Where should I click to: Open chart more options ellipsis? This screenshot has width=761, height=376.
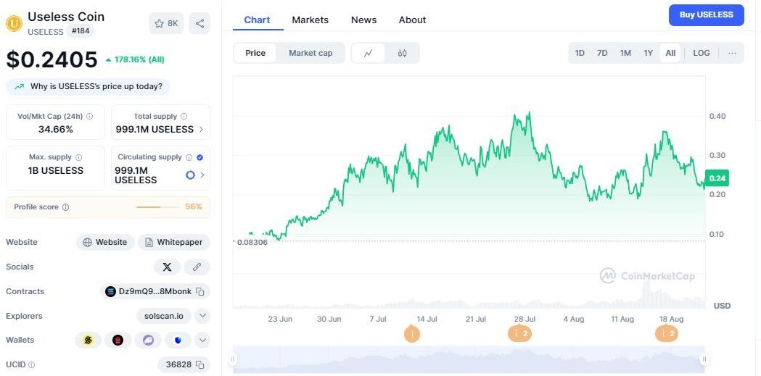[x=732, y=53]
